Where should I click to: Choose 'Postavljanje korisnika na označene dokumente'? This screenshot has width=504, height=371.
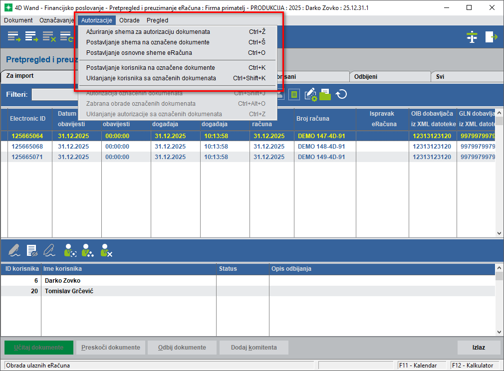tap(151, 68)
